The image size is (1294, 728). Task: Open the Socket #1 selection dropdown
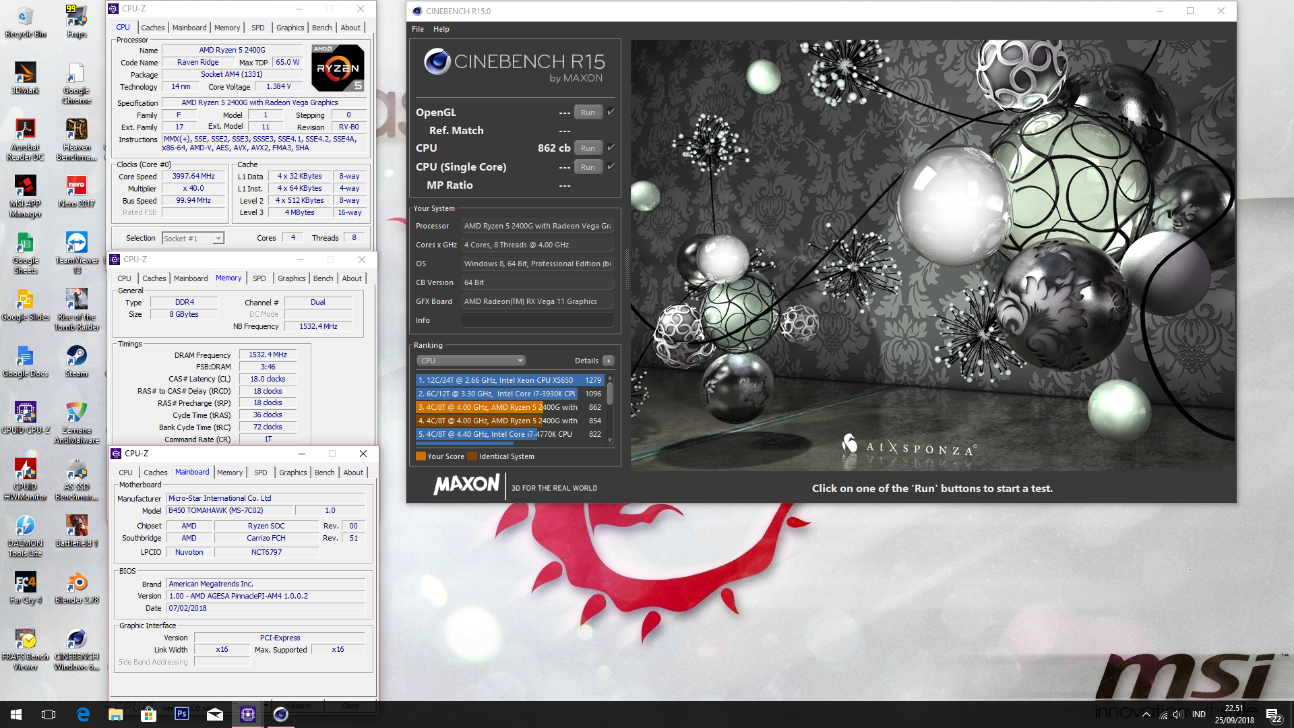point(193,238)
